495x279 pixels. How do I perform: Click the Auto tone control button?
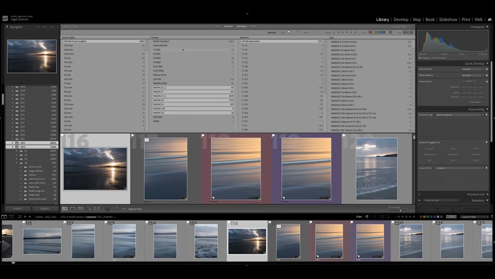click(469, 81)
